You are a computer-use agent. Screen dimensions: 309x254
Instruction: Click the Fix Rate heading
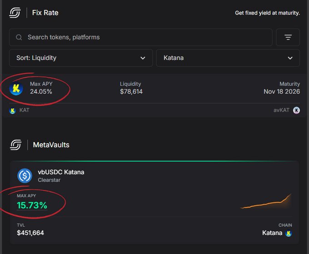[x=45, y=13]
